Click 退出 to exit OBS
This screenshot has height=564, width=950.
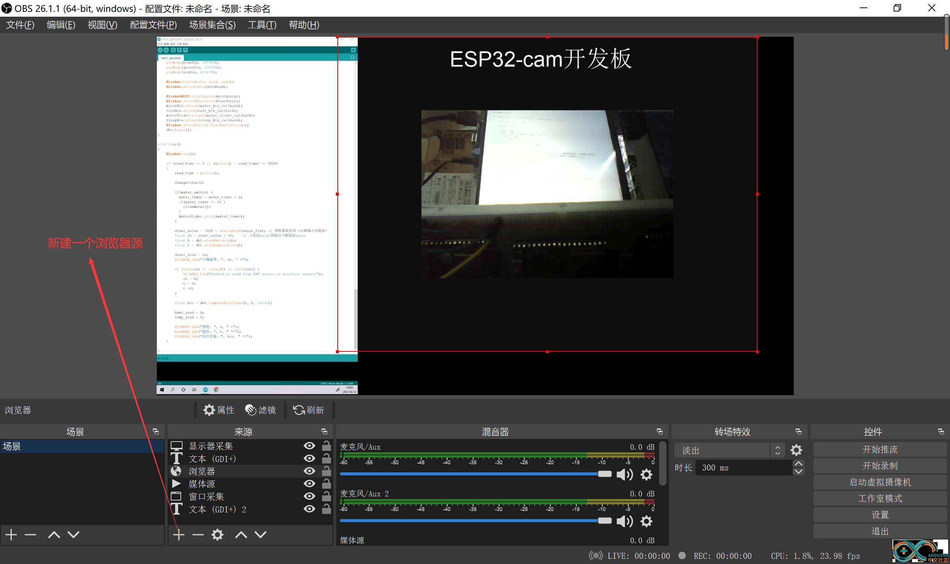(x=880, y=531)
